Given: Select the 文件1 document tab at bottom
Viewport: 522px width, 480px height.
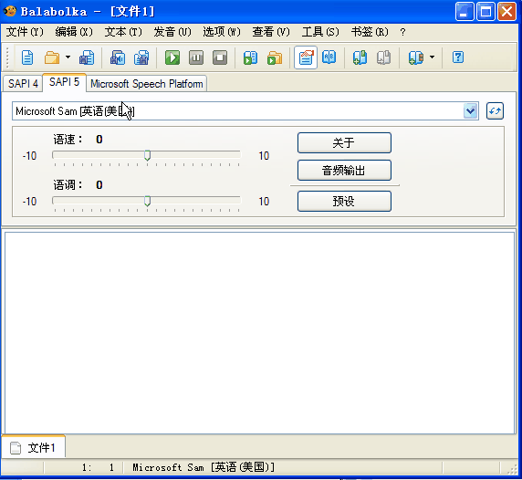Looking at the screenshot, I should [x=33, y=447].
